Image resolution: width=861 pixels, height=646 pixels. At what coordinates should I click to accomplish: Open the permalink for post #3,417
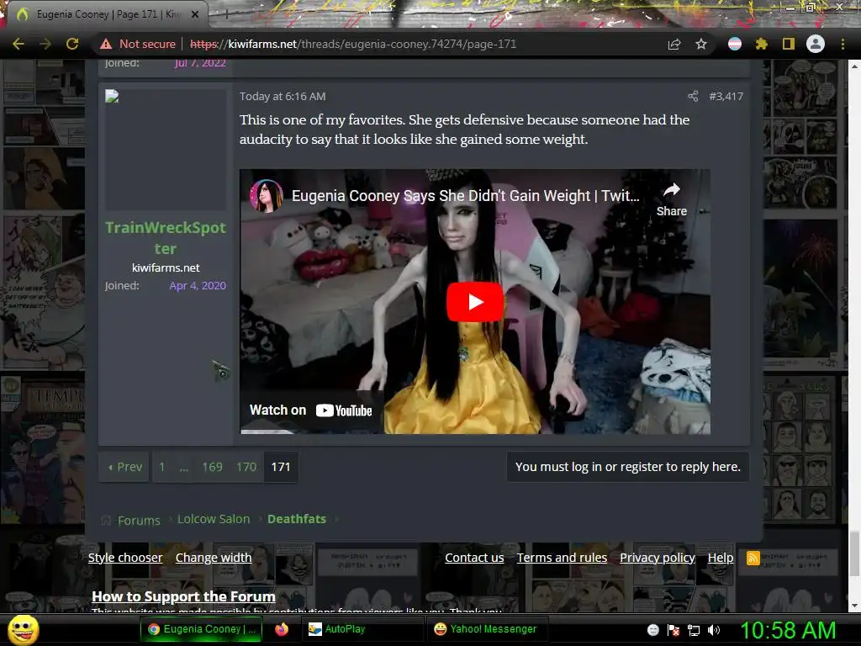(726, 96)
